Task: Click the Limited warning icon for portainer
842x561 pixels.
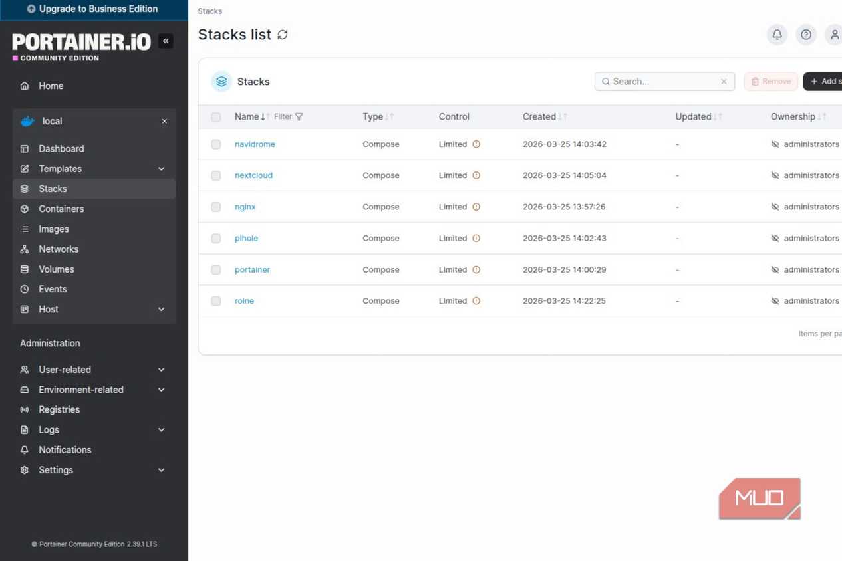Action: pyautogui.click(x=476, y=269)
